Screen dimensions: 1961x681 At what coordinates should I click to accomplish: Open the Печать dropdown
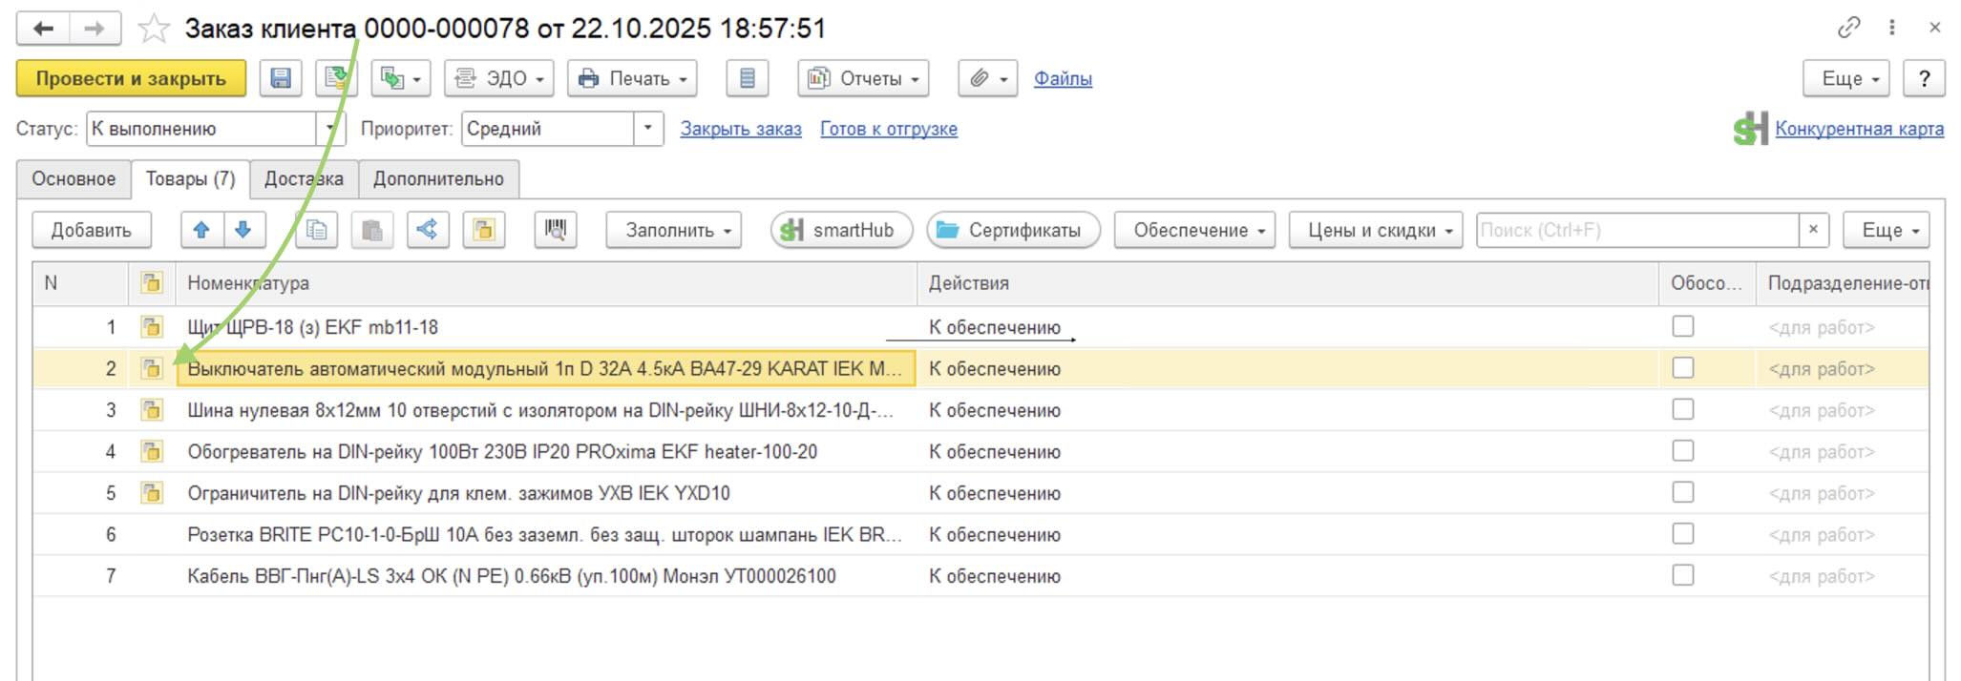tap(632, 78)
